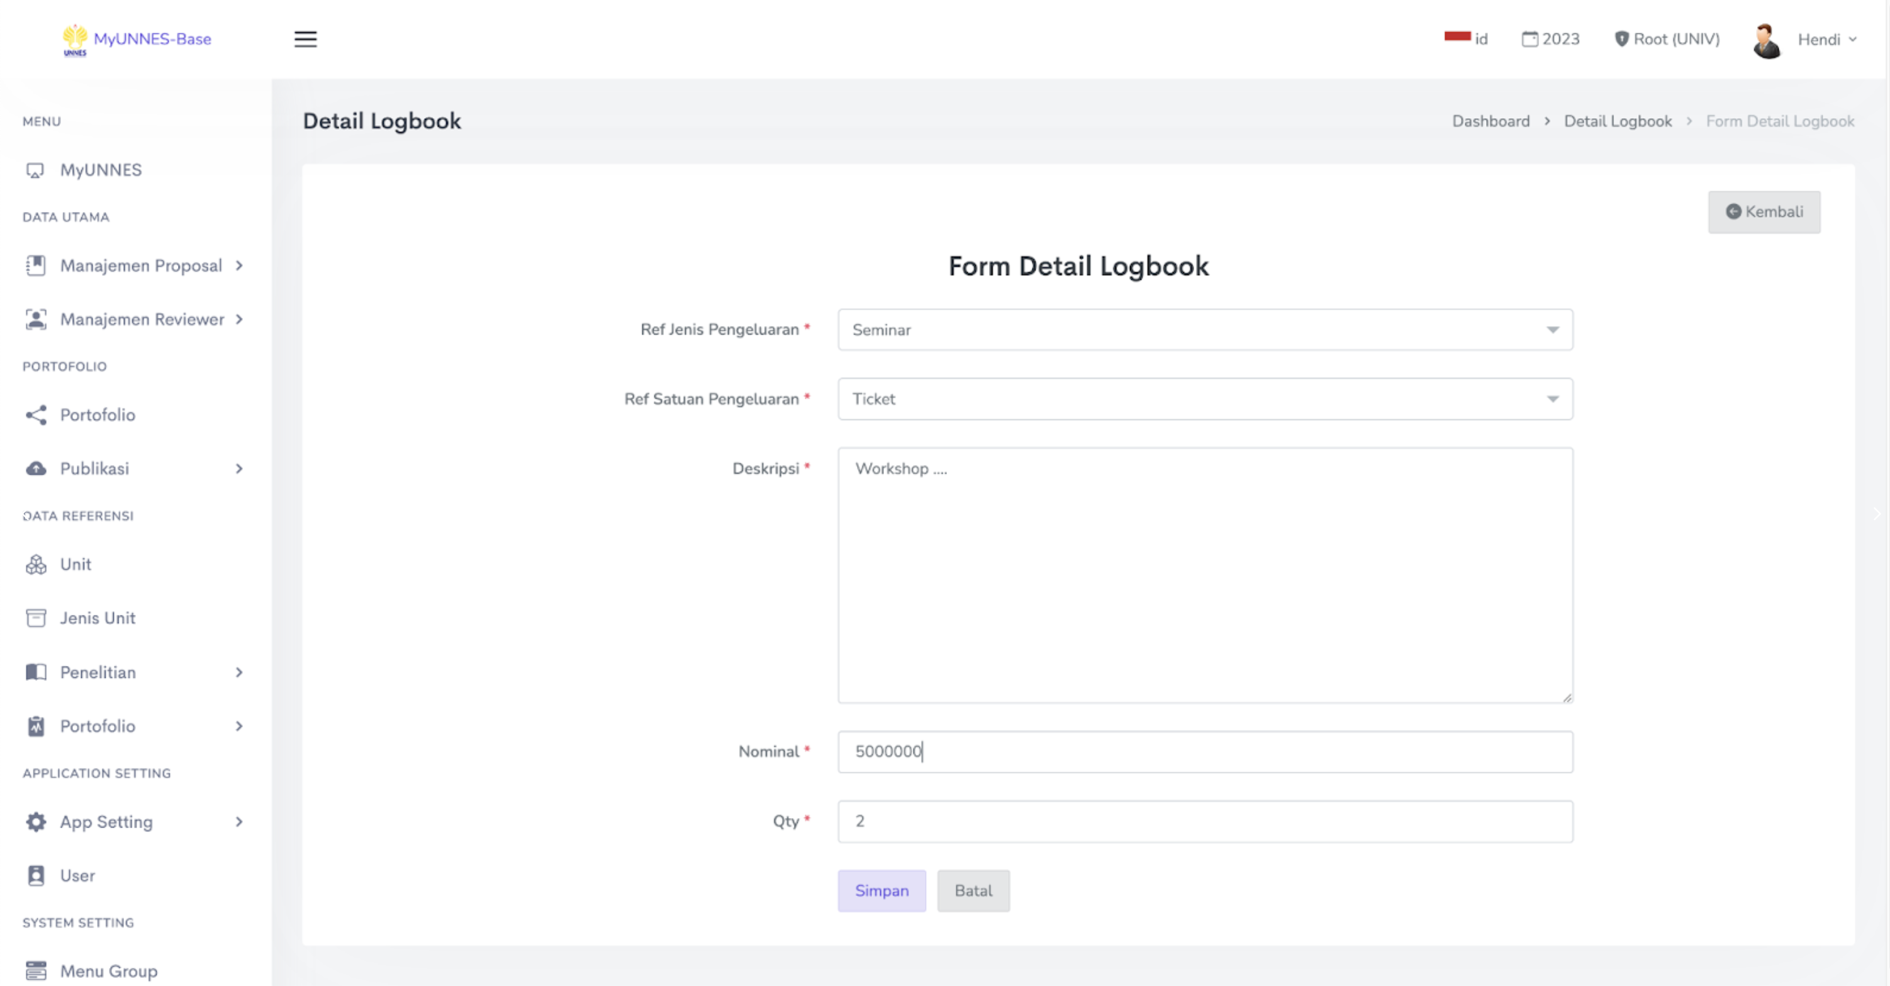The height and width of the screenshot is (986, 1890).
Task: Click the share icon beside Portofolio
Action: 36,415
